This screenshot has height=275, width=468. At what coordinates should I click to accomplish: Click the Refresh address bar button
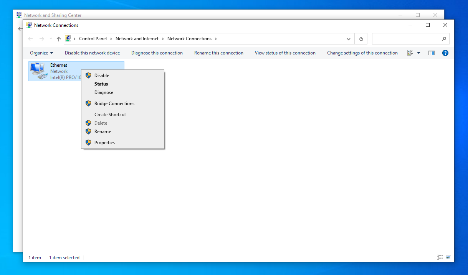point(361,39)
